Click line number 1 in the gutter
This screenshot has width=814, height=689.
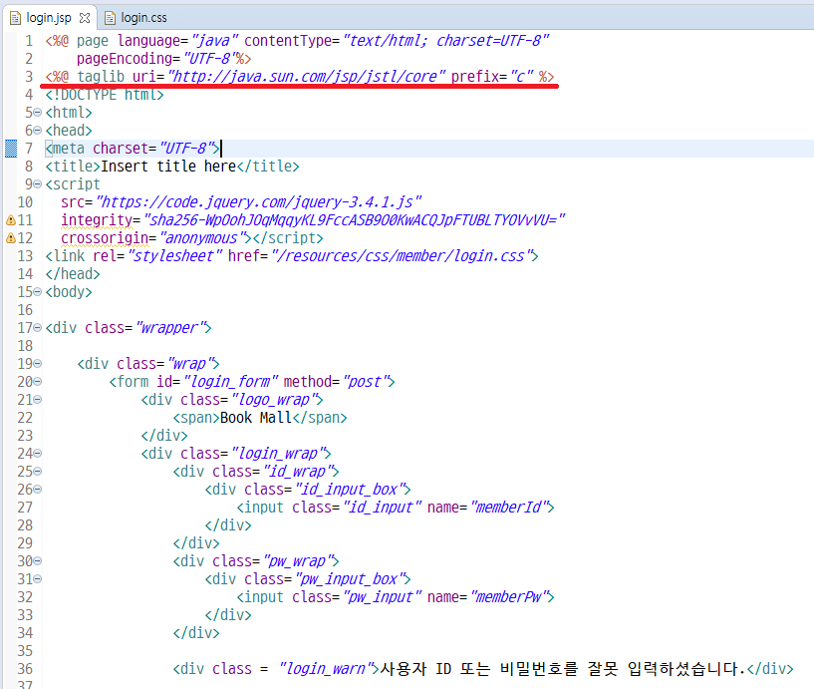(29, 41)
